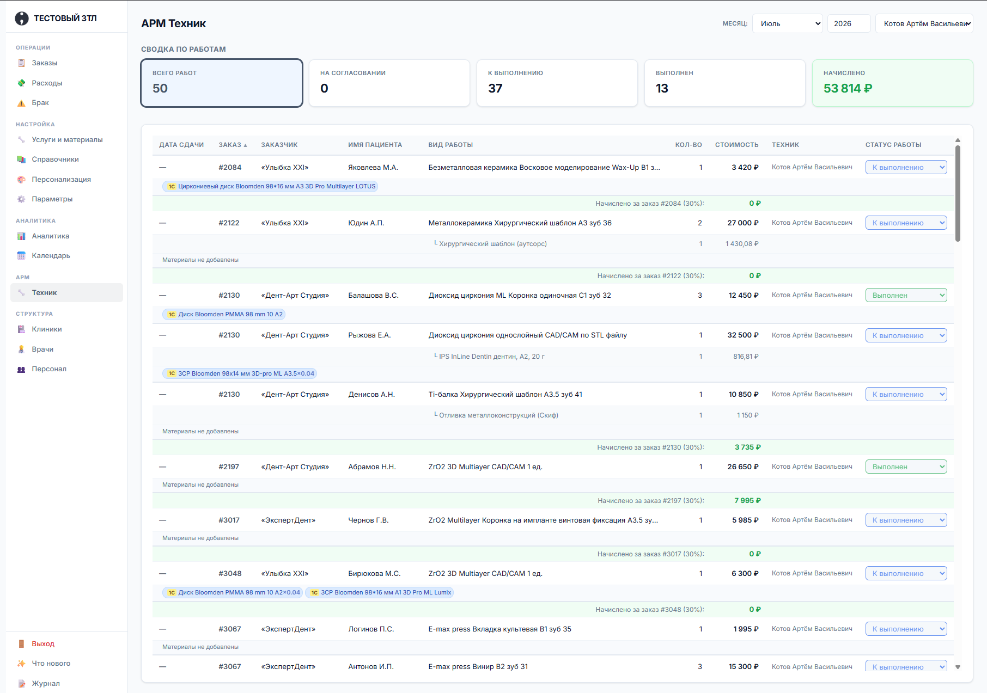Screen dimensions: 987x693
Task: Open the Заказы section icon
Action: click(21, 63)
